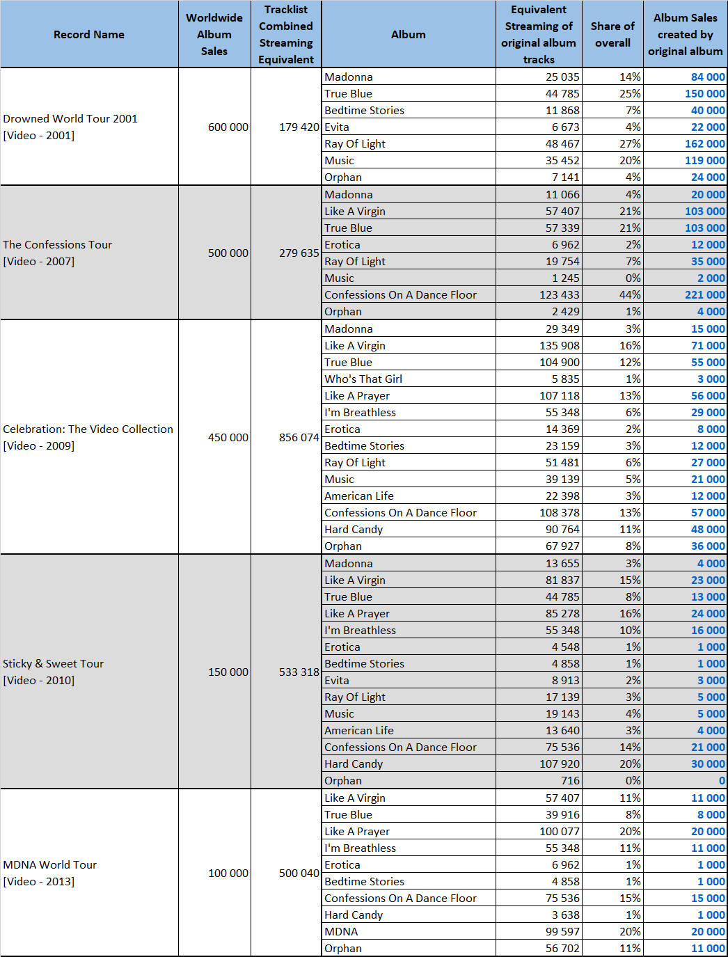Select the streaming value 11 066
The image size is (728, 957).
(539, 194)
